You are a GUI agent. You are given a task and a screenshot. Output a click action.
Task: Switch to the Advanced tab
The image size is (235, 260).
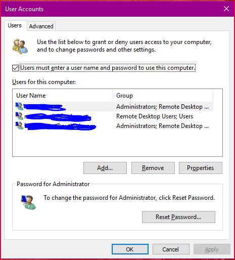click(41, 26)
